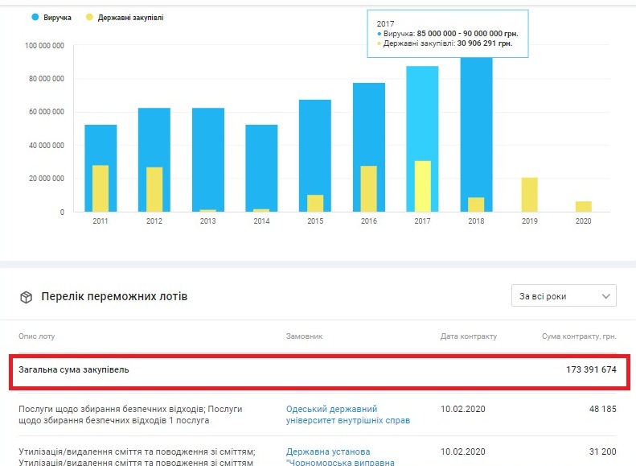Click the dropdown chevron arrow in year filter

coord(605,296)
